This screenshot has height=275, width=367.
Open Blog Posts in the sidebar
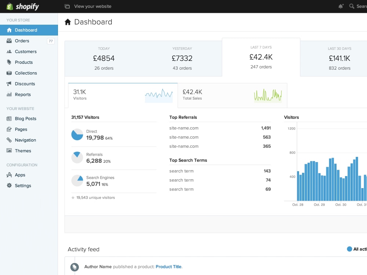pos(29,118)
